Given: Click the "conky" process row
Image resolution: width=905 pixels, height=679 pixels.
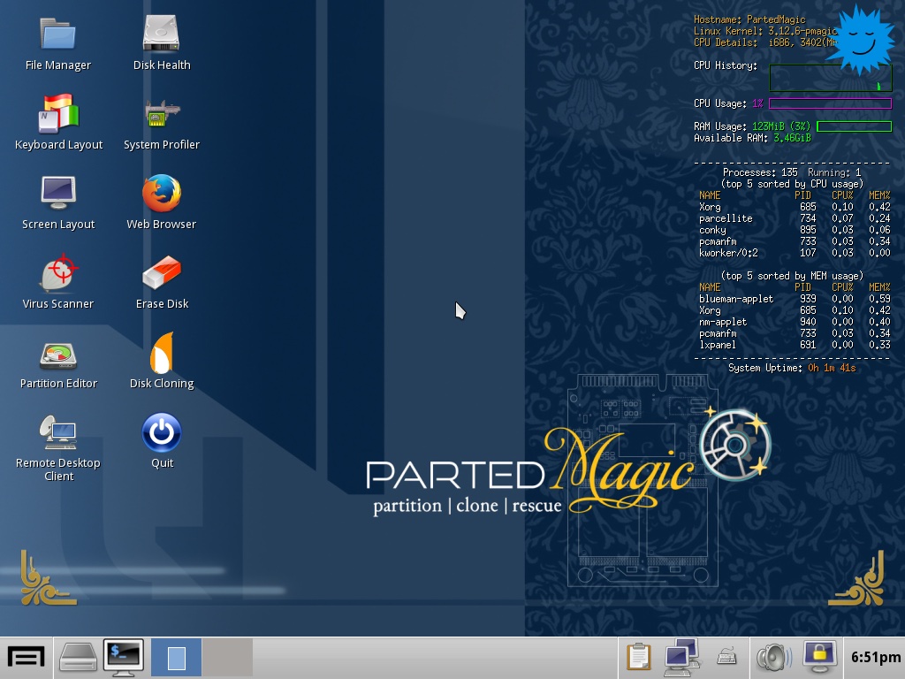Looking at the screenshot, I should click(795, 230).
